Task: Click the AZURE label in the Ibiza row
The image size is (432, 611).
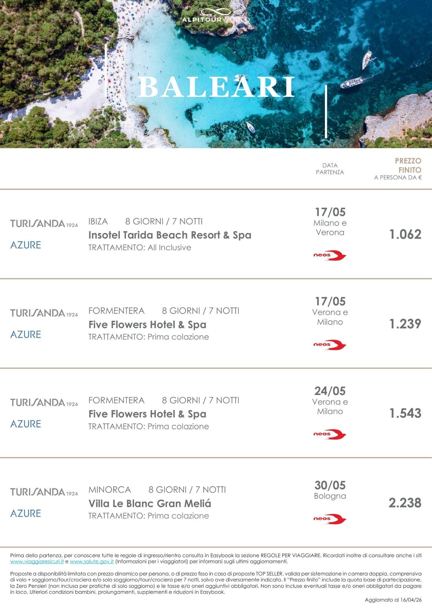Action: pos(26,245)
